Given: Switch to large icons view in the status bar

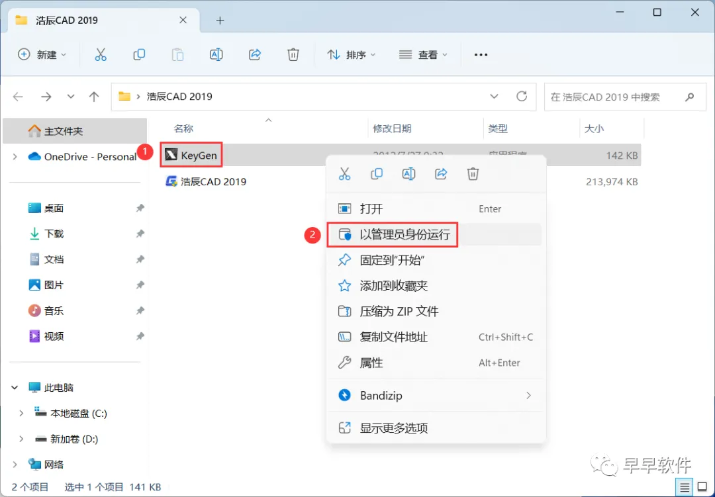Looking at the screenshot, I should (702, 488).
